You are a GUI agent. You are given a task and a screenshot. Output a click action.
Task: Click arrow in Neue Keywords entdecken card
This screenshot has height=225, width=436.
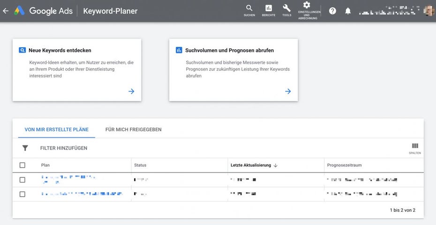[x=131, y=91]
